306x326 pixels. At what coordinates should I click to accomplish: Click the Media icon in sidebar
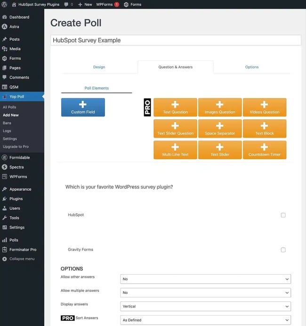(5, 49)
